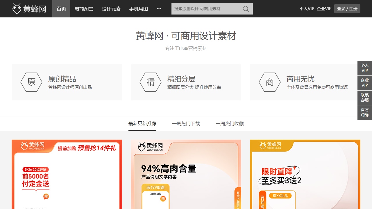Click the 黄蜂网设计师原创出品 description text

pyautogui.click(x=70, y=87)
